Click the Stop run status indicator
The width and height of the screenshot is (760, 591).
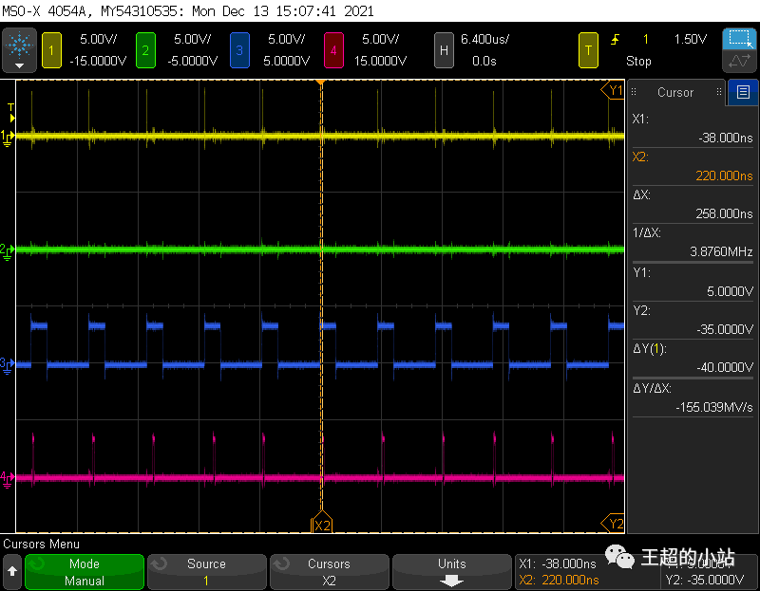point(638,61)
